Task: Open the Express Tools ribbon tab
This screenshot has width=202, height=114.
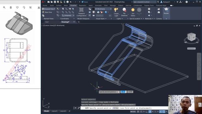Action: pyautogui.click(x=149, y=5)
